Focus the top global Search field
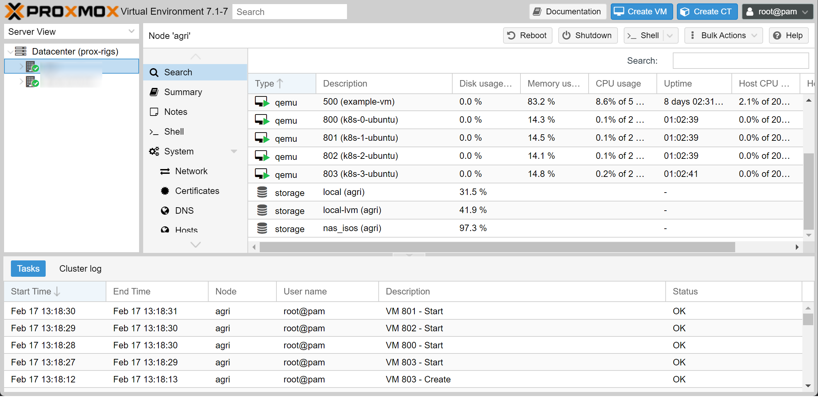 pos(290,12)
